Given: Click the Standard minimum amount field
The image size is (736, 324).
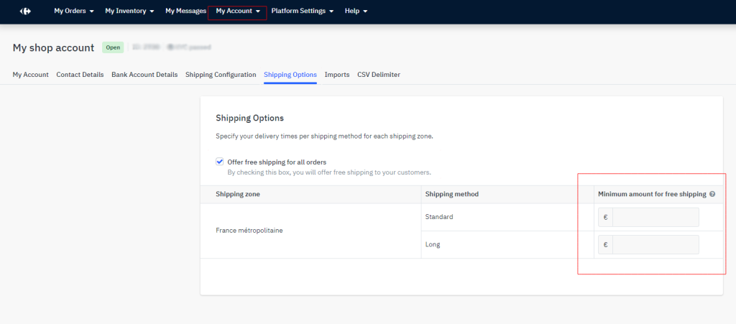Looking at the screenshot, I should click(655, 217).
